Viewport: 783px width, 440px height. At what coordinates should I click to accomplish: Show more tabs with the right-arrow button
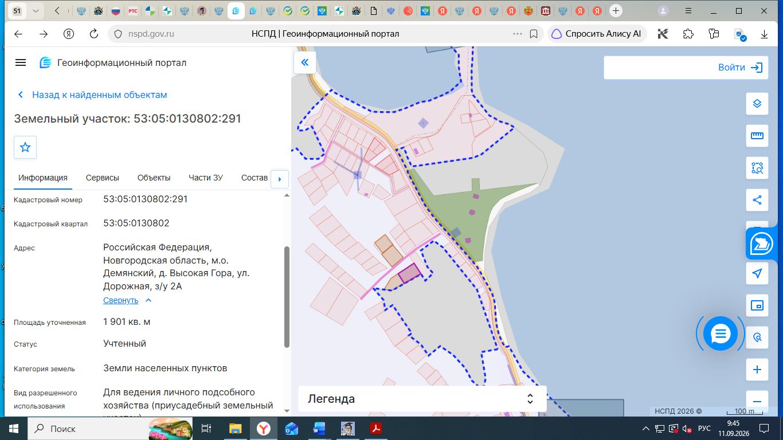(279, 179)
